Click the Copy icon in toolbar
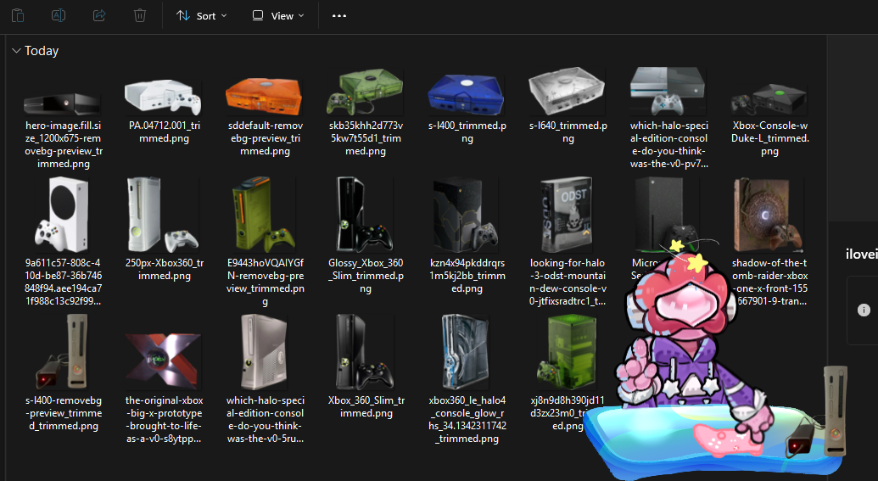Image resolution: width=878 pixels, height=481 pixels. click(x=18, y=15)
